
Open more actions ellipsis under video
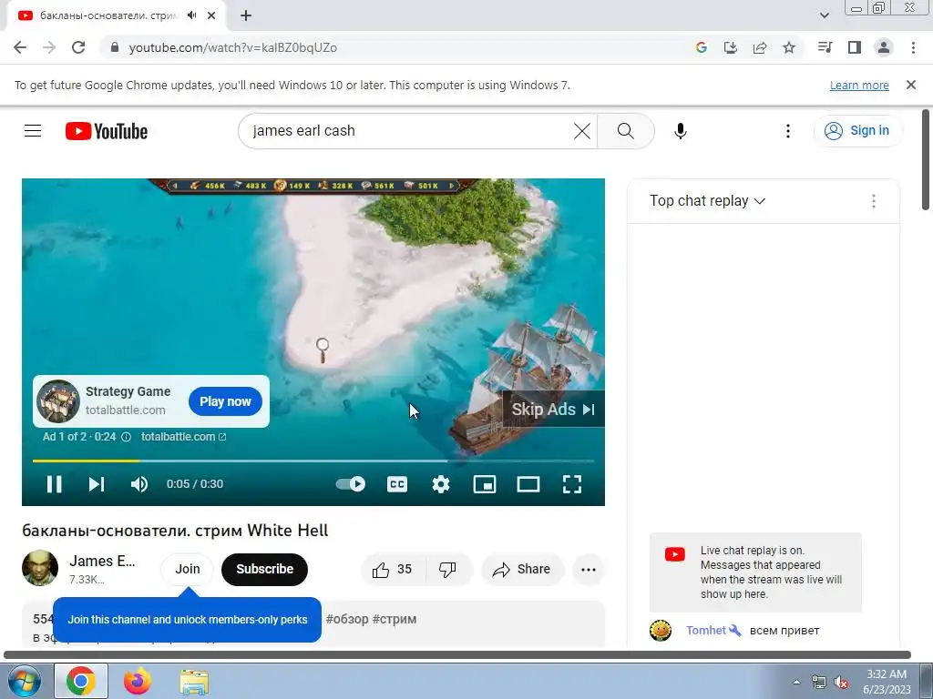589,570
